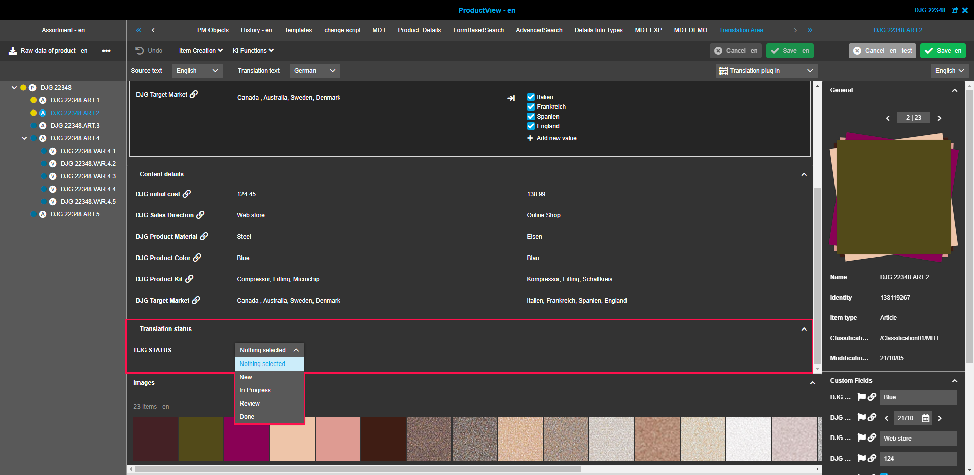Select DJG 22348.VAR.4.3 in tree
Image resolution: width=974 pixels, height=475 pixels.
point(88,176)
